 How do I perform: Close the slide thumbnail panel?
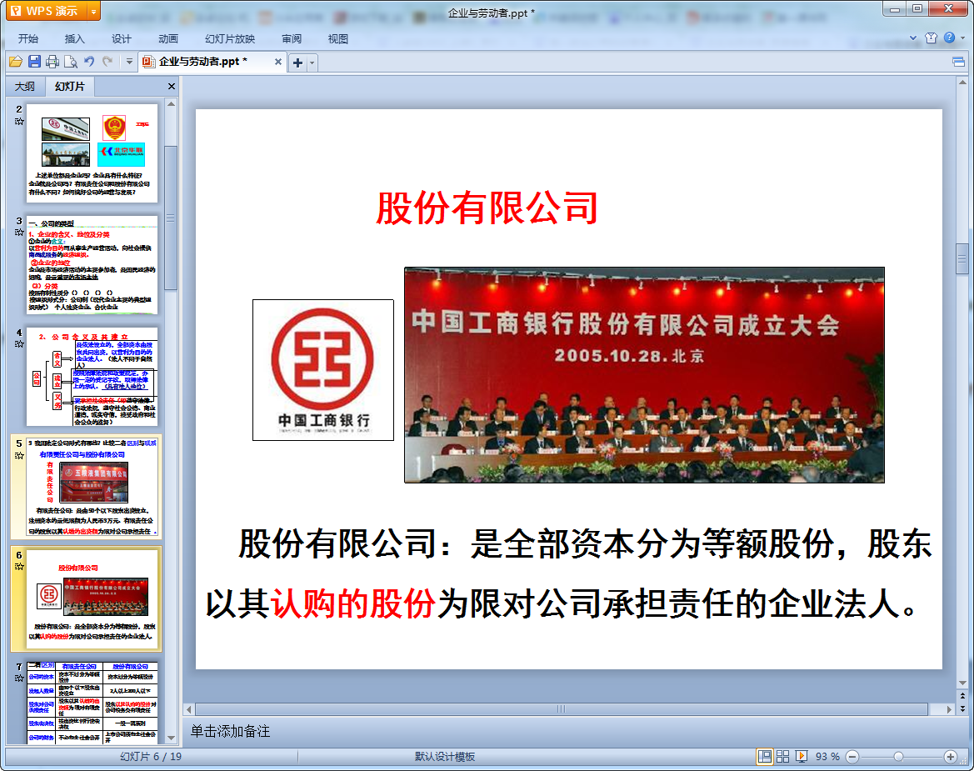pos(172,87)
